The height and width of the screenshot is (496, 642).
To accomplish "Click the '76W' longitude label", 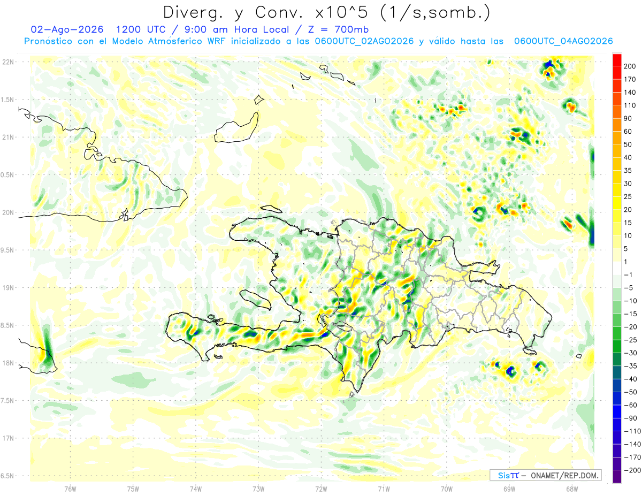I will 70,489.
